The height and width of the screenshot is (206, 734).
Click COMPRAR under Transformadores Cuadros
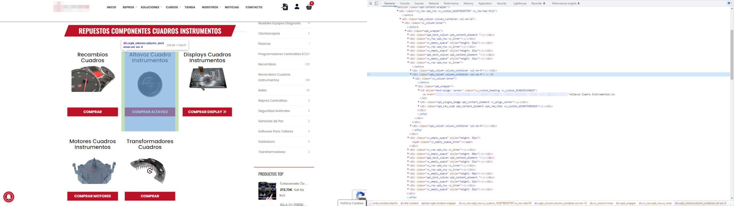[150, 196]
